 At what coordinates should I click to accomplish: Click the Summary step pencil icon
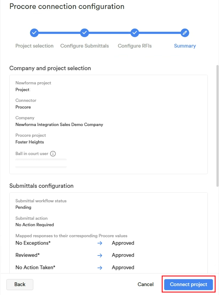[185, 33]
